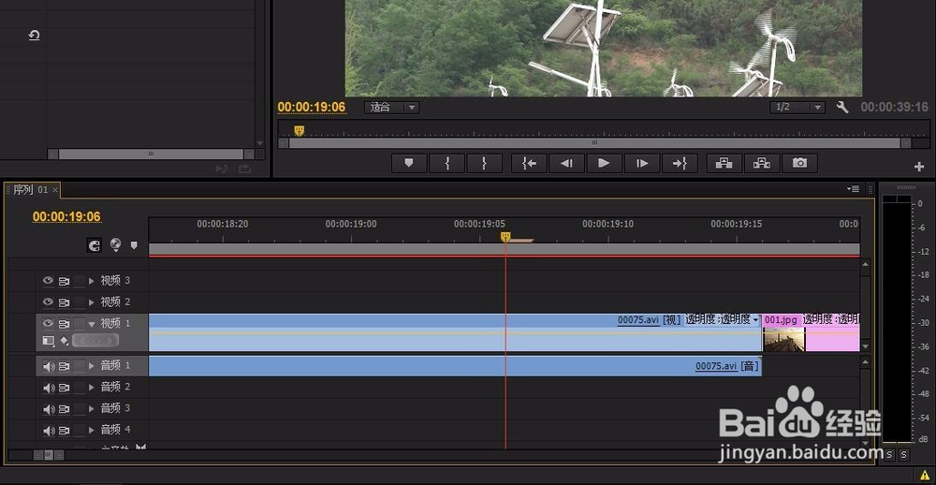Select the 序列 01 sequence tab
Image resolution: width=936 pixels, height=485 pixels.
coord(30,190)
